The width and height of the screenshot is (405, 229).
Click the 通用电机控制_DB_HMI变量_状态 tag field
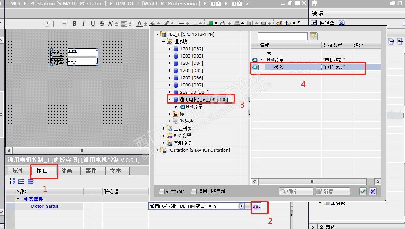pyautogui.click(x=193, y=206)
